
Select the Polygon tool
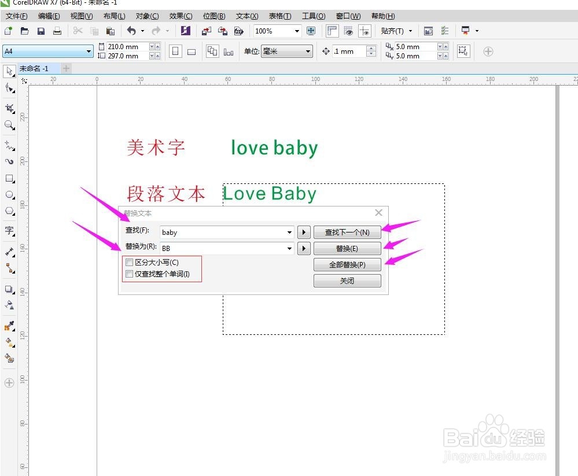pos(10,211)
